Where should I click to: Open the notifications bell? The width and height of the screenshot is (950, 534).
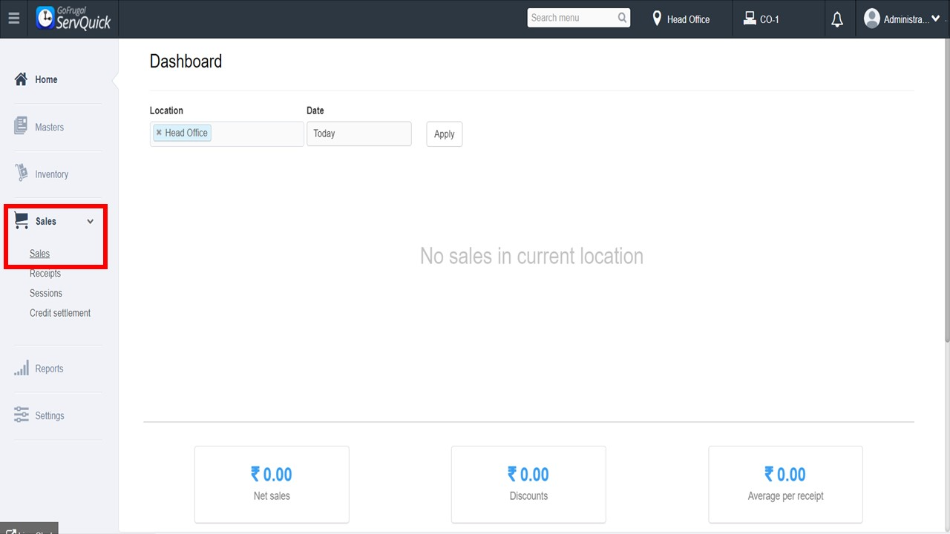[837, 20]
